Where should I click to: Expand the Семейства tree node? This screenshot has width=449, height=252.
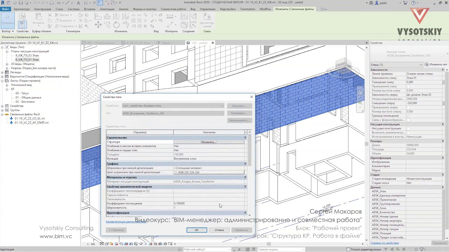2,106
